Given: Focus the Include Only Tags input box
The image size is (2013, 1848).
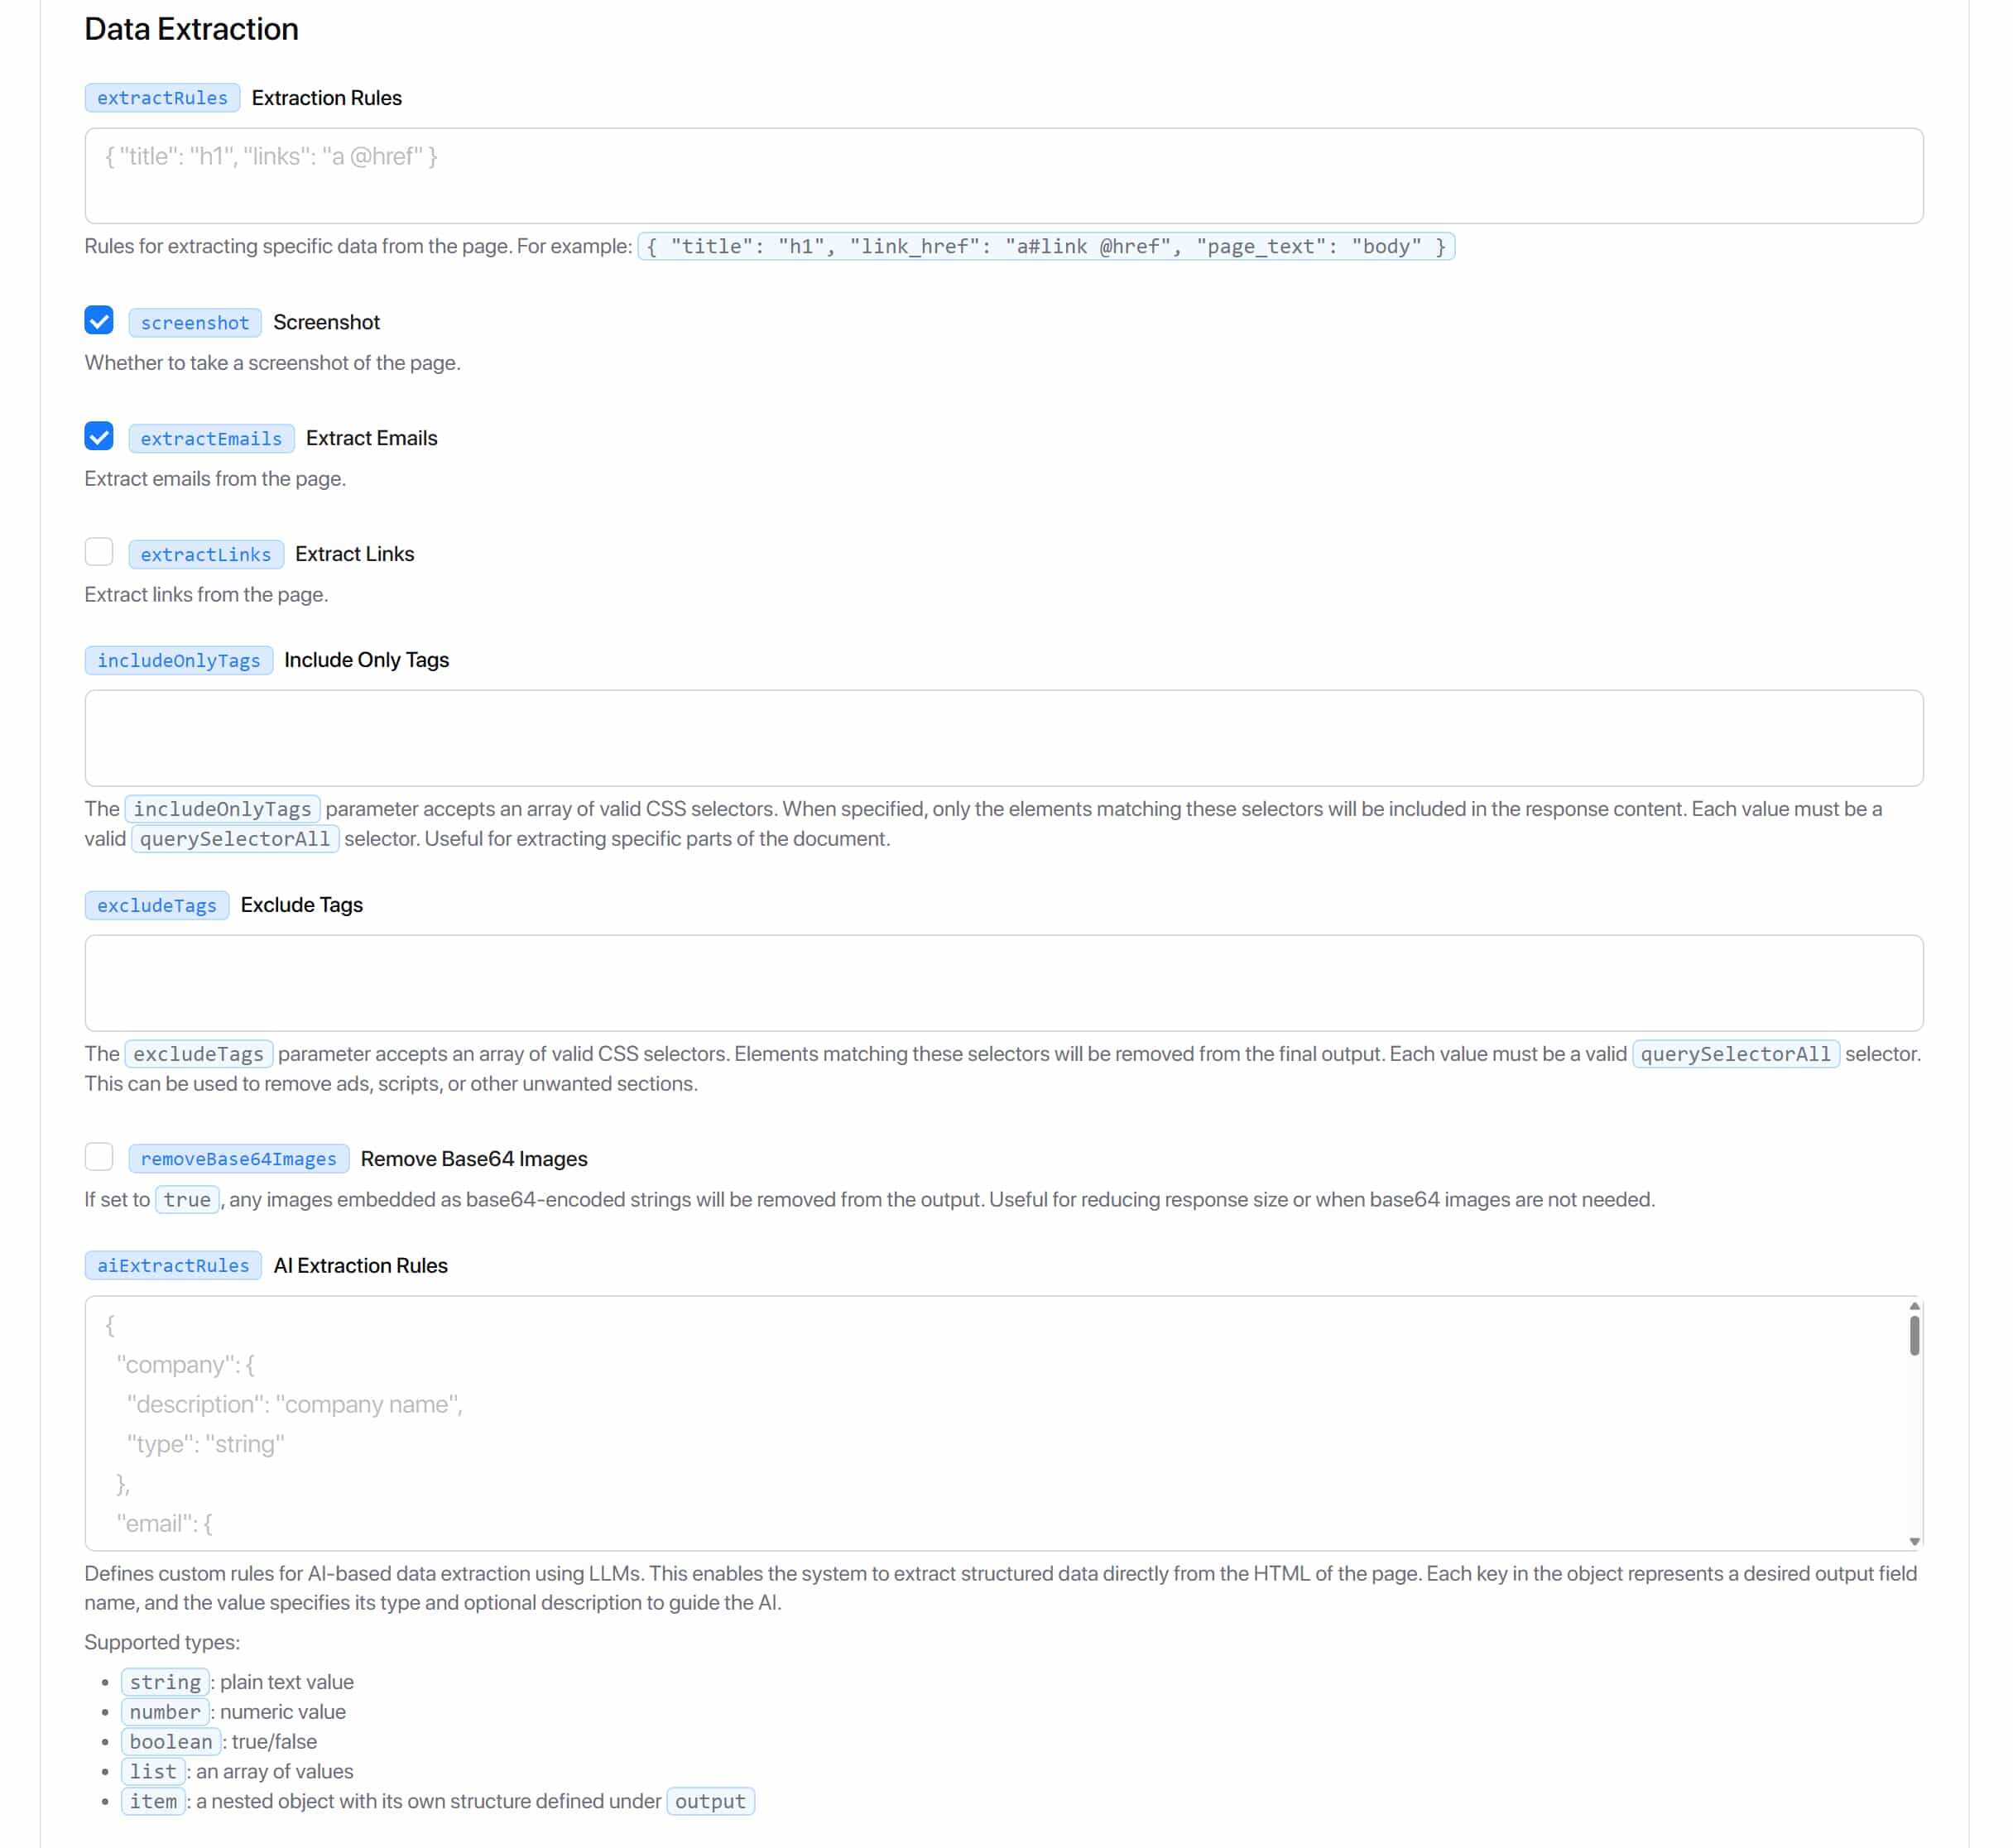Looking at the screenshot, I should tap(1003, 738).
